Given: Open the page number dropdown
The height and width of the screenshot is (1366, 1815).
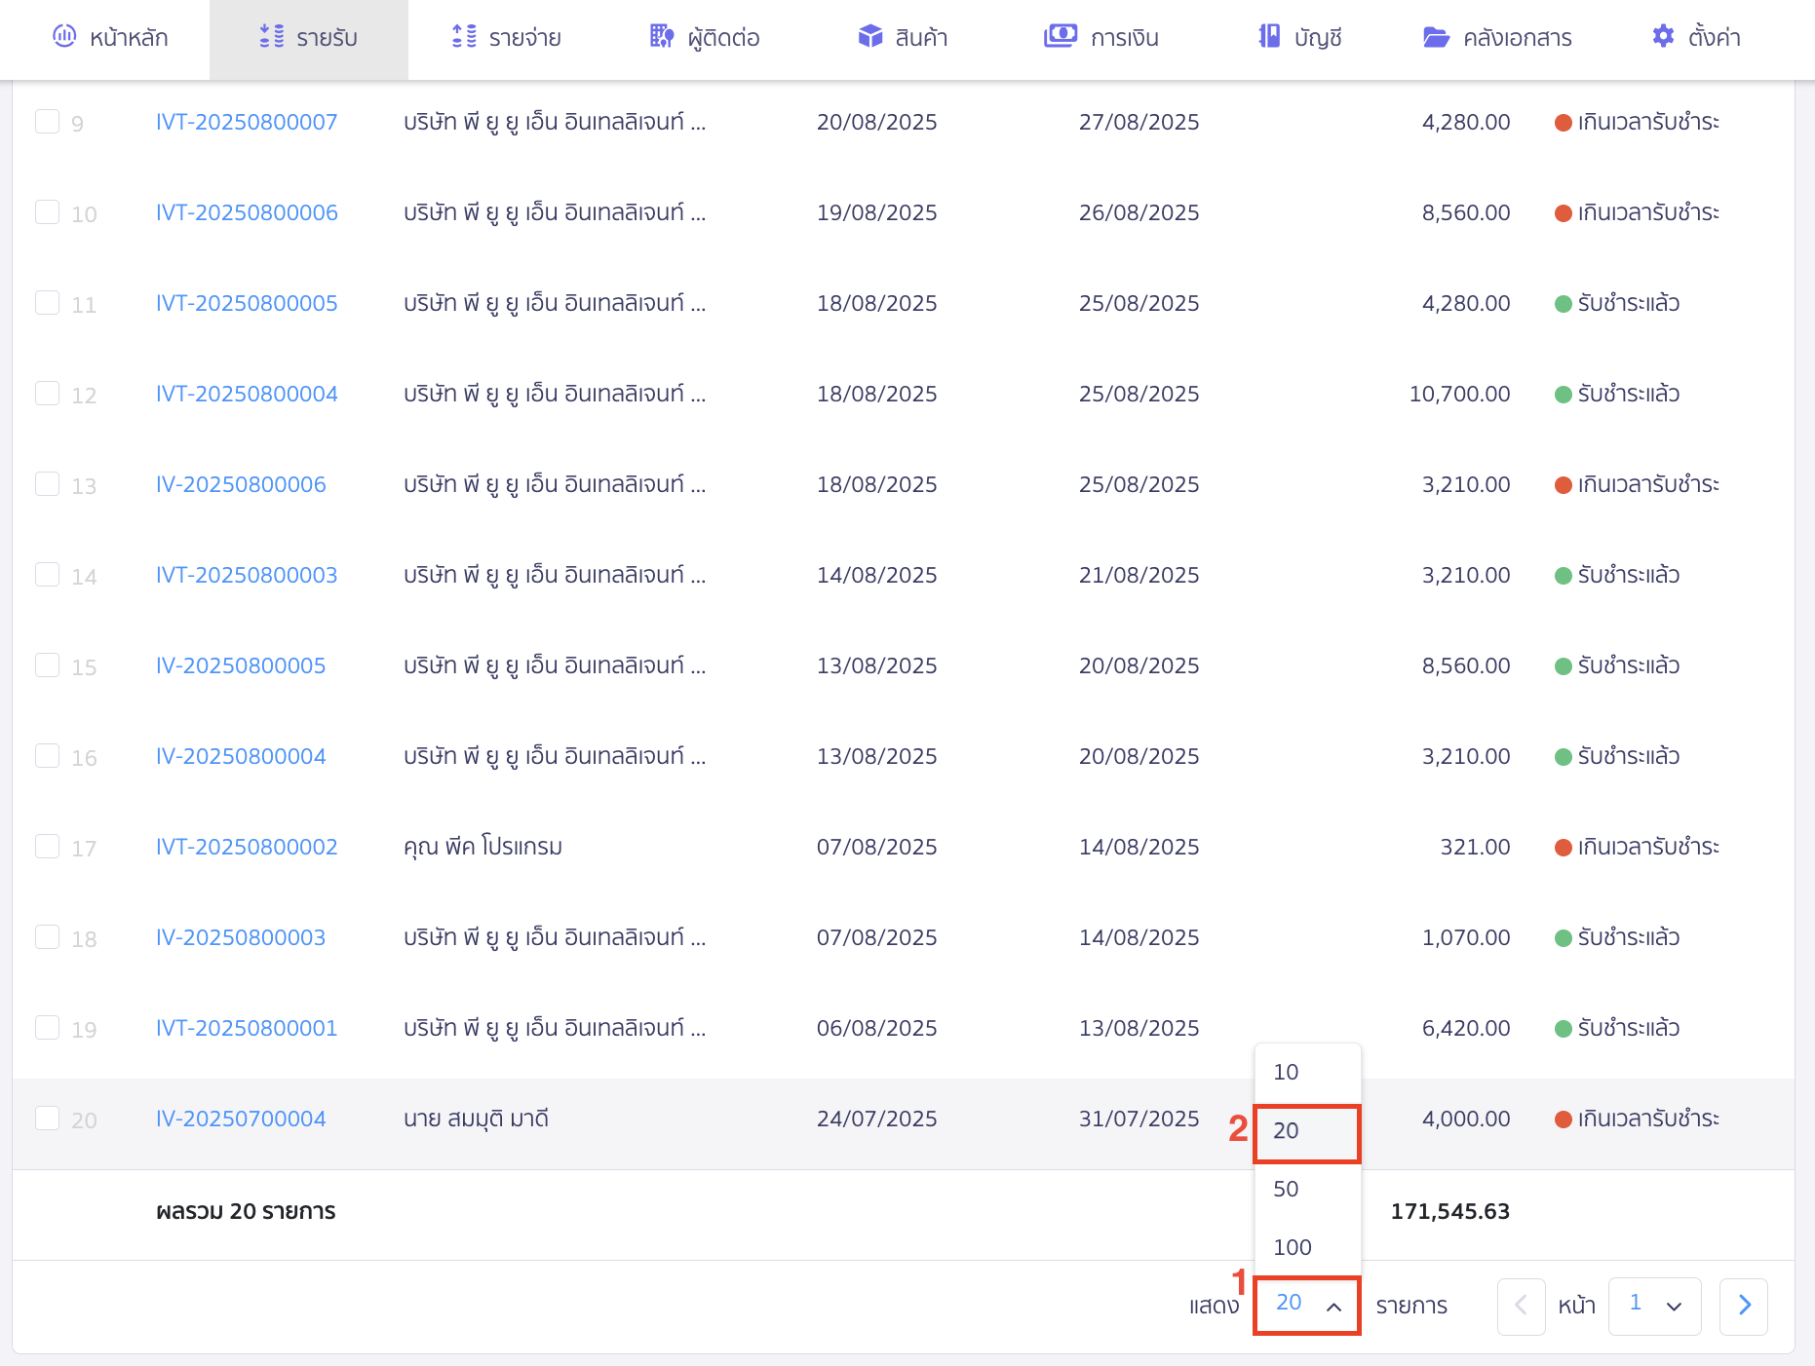Looking at the screenshot, I should point(1654,1306).
